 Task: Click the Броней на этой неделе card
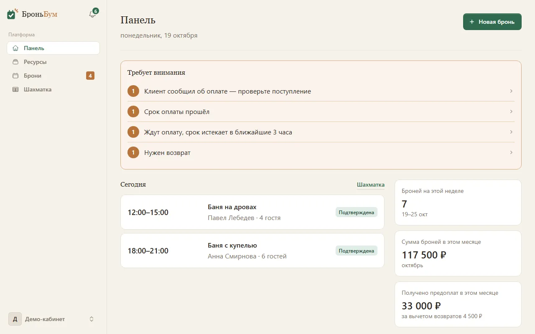pyautogui.click(x=458, y=202)
